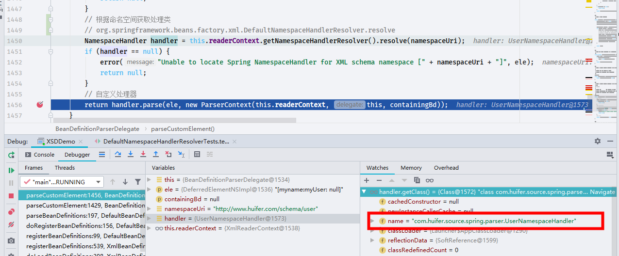Click the Step Out icon
The width and height of the screenshot is (619, 256).
(155, 154)
